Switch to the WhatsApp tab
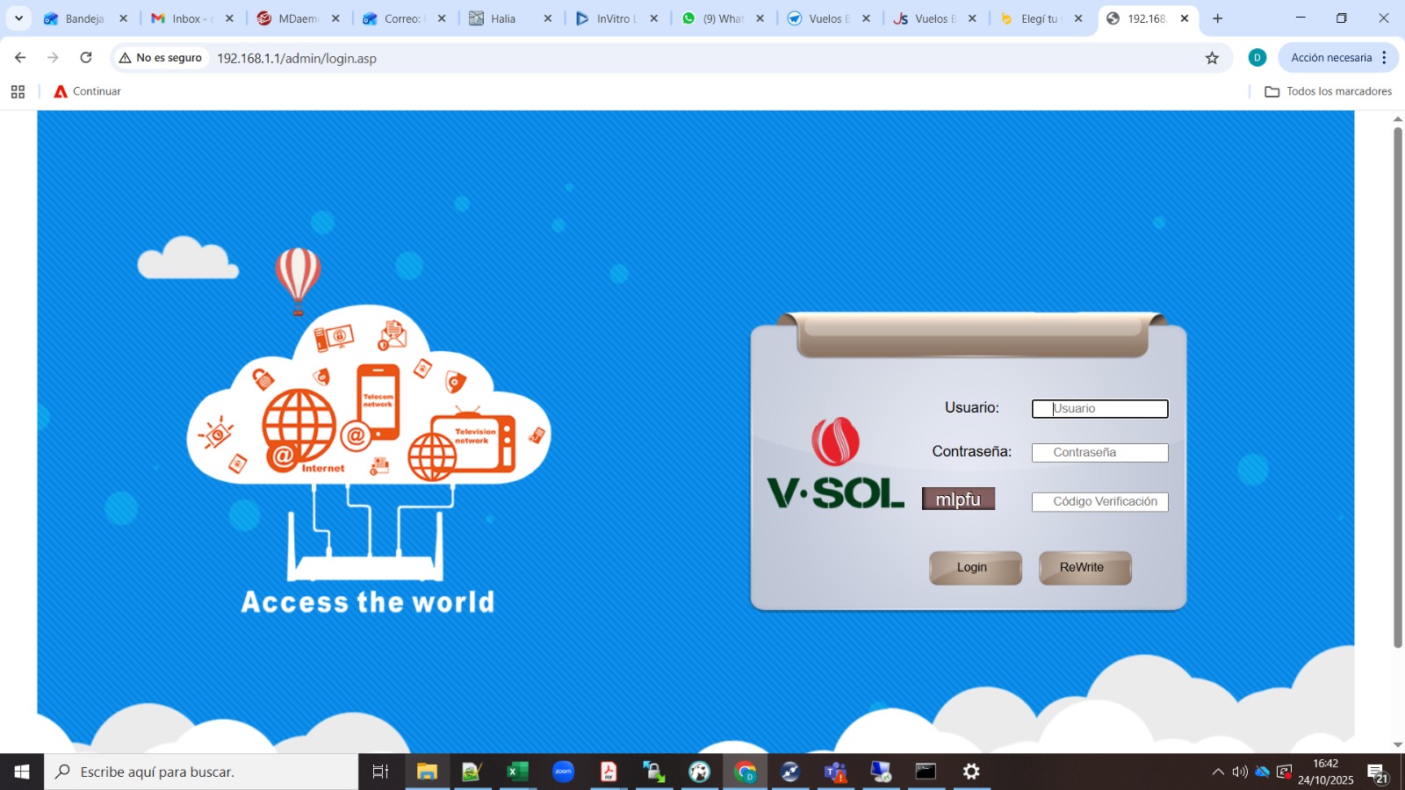Screen dimensions: 1405x790 tap(722, 18)
